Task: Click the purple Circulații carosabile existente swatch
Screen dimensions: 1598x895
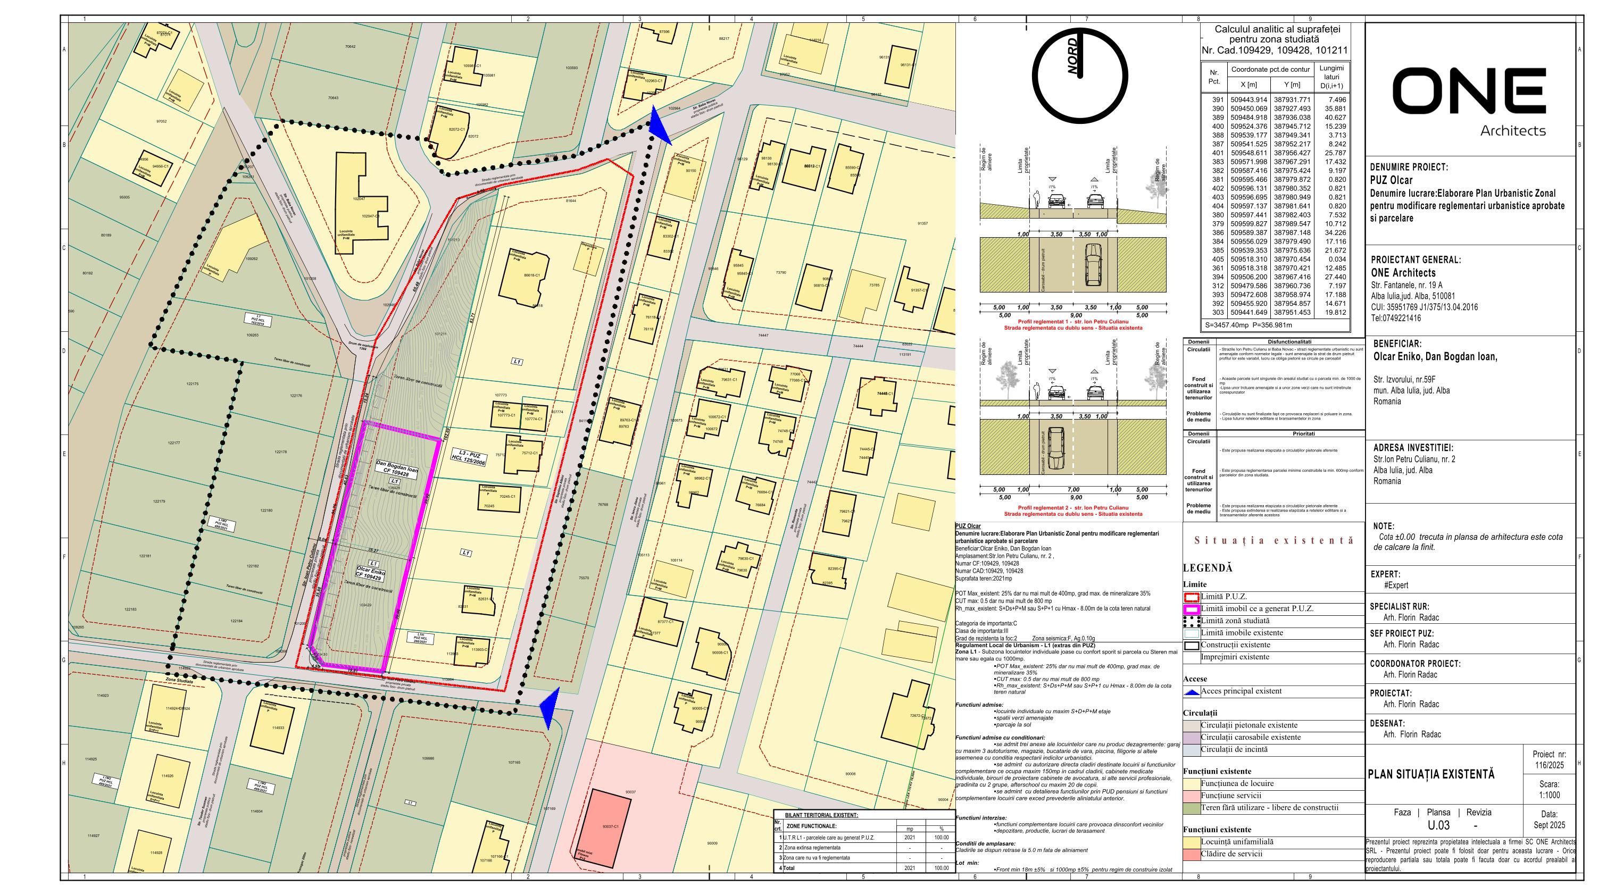Action: coord(1192,738)
